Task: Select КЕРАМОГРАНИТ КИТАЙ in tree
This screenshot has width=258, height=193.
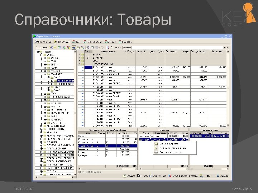Action: coord(59,139)
